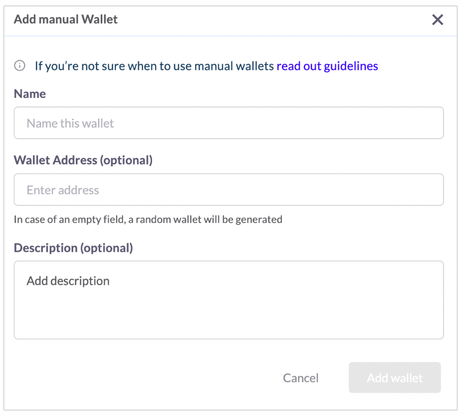Click the info icon beside guidelines note
Image resolution: width=462 pixels, height=416 pixels.
pos(20,66)
